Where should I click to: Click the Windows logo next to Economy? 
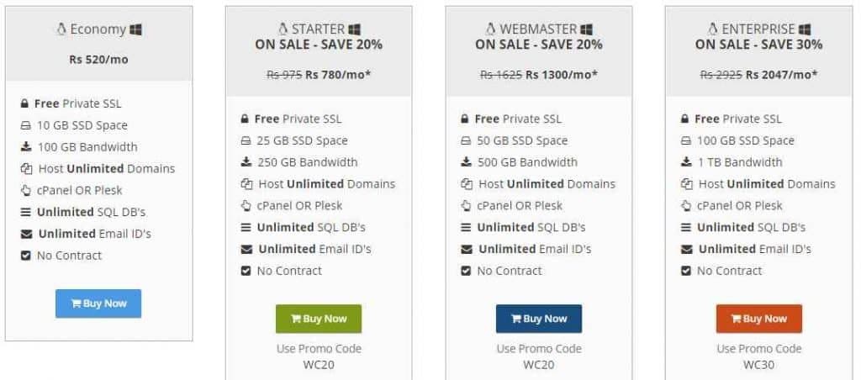pos(135,29)
